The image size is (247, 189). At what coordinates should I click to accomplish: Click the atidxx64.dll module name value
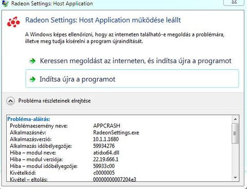[x=106, y=153]
